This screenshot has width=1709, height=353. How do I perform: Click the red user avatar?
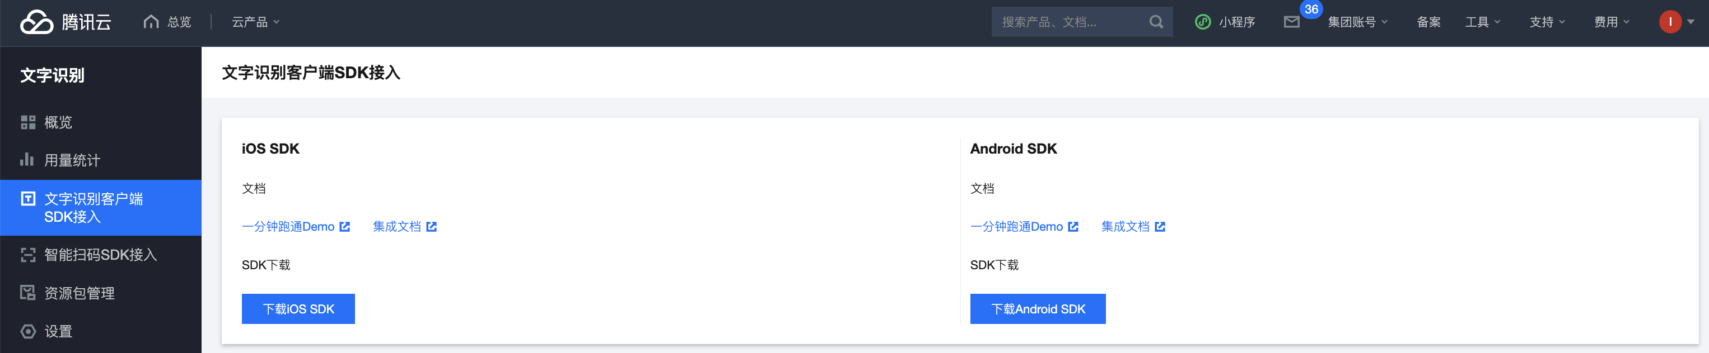(1670, 22)
